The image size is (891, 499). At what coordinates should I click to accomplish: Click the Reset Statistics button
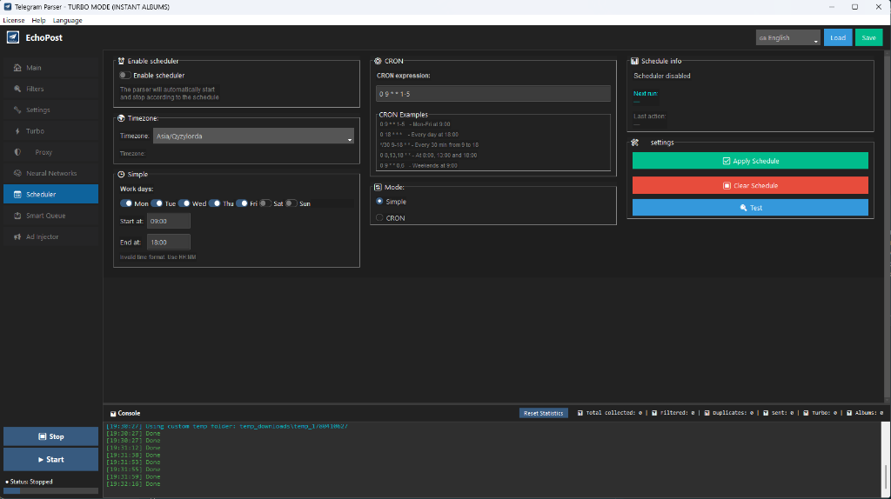tap(543, 413)
